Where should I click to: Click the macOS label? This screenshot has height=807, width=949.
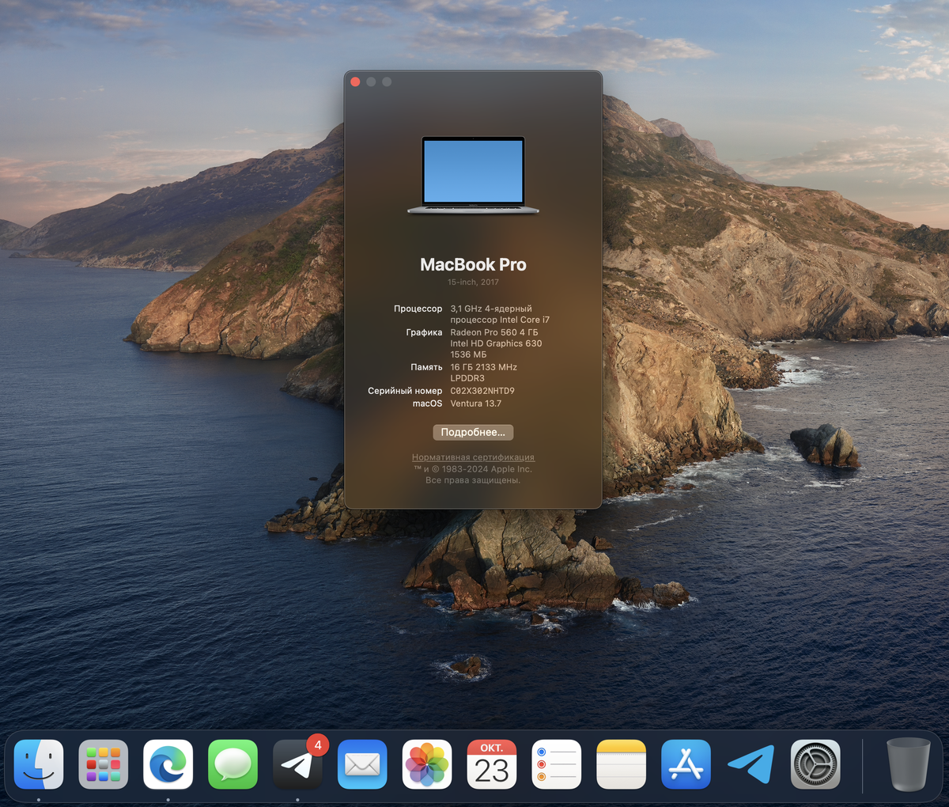pos(428,403)
